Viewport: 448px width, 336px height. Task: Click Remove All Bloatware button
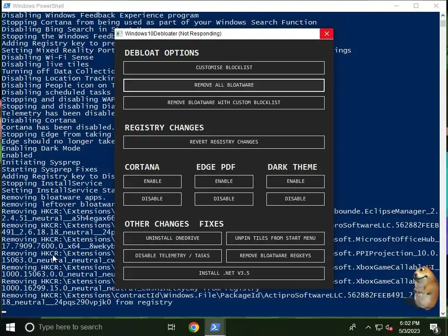(224, 85)
